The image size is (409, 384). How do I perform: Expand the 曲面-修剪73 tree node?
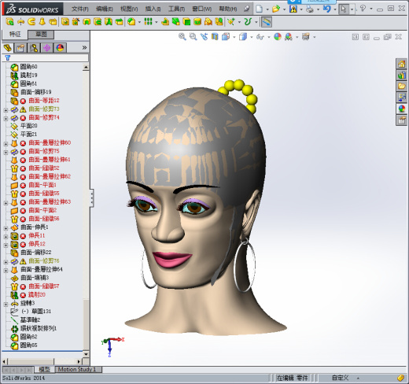click(x=6, y=109)
